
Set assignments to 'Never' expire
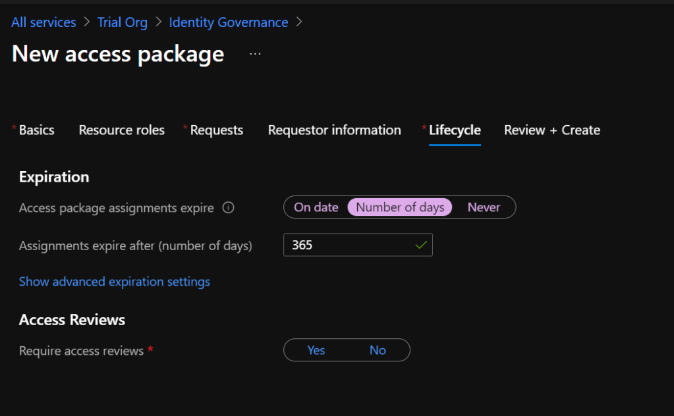click(484, 207)
